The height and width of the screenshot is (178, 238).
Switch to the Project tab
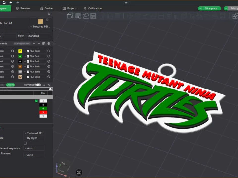(69, 8)
